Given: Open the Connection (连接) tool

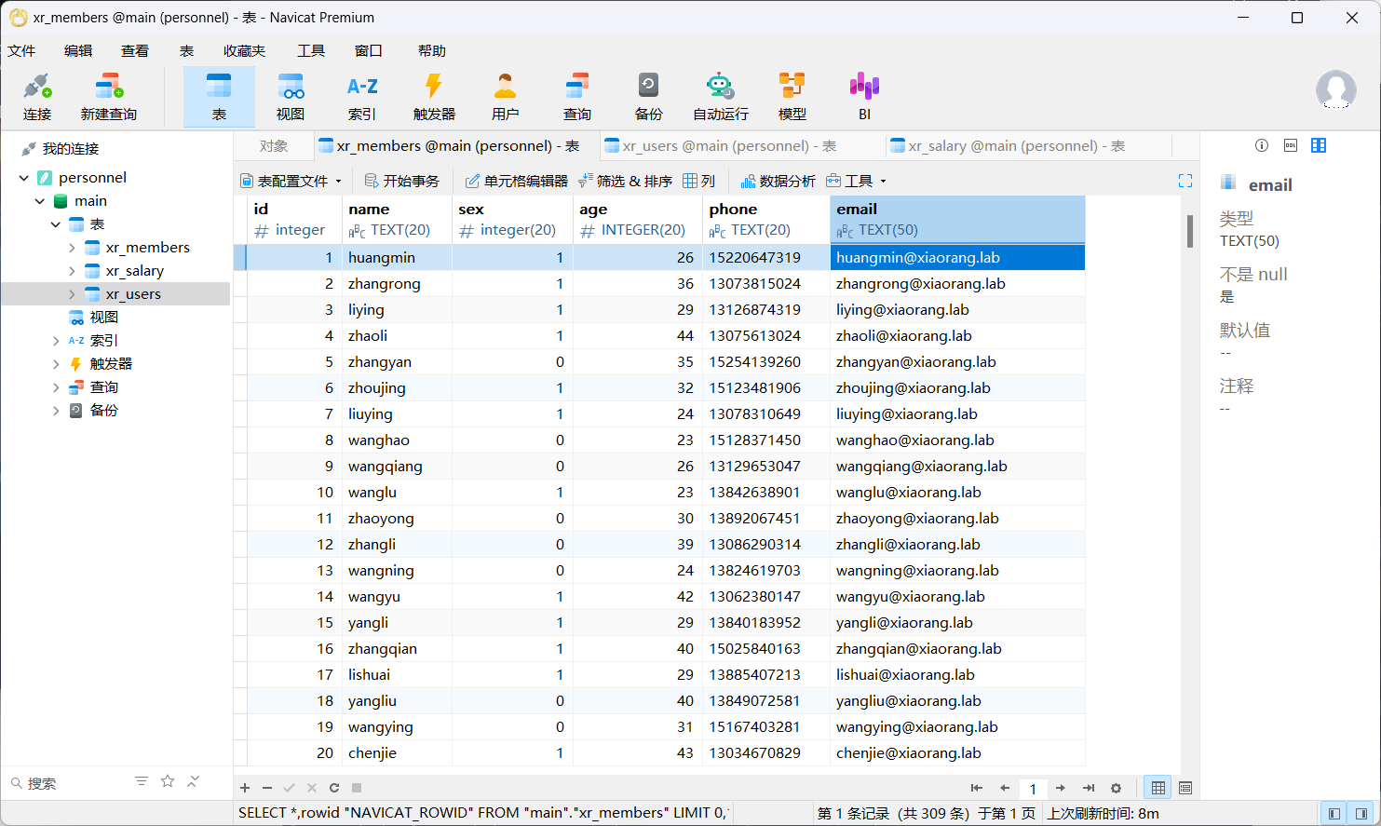Looking at the screenshot, I should [x=37, y=97].
